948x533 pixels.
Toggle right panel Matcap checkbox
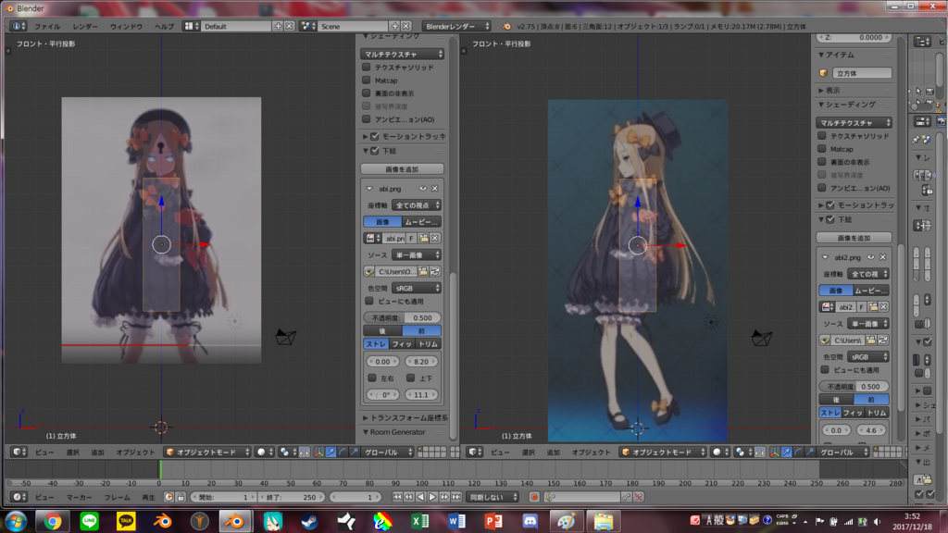(x=822, y=149)
